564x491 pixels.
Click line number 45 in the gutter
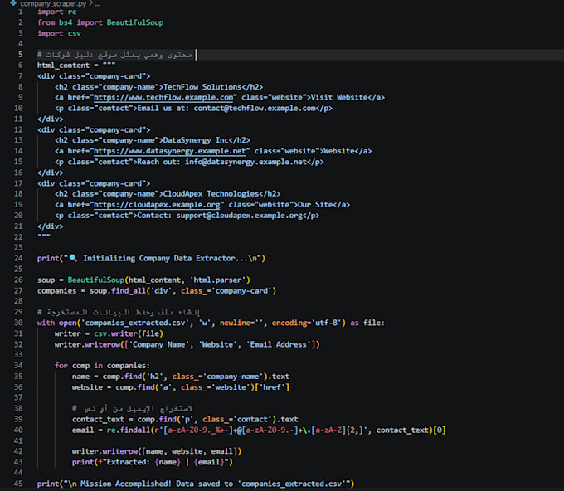point(18,484)
